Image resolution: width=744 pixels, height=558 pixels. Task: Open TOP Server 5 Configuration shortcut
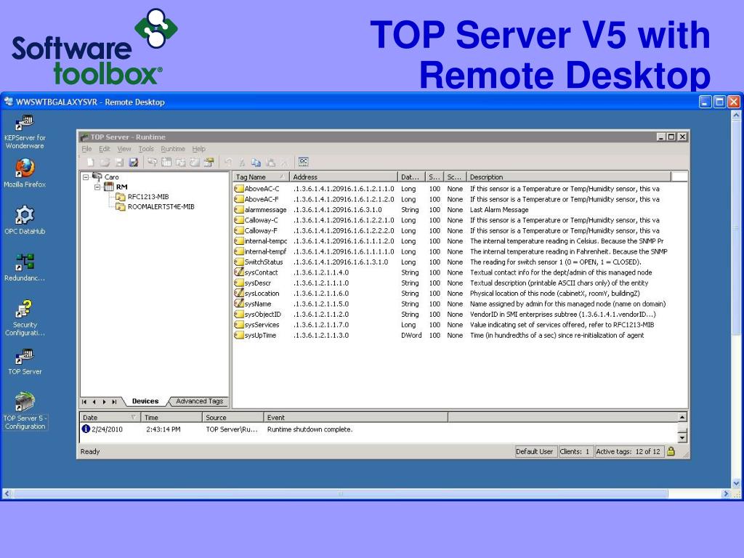[25, 411]
